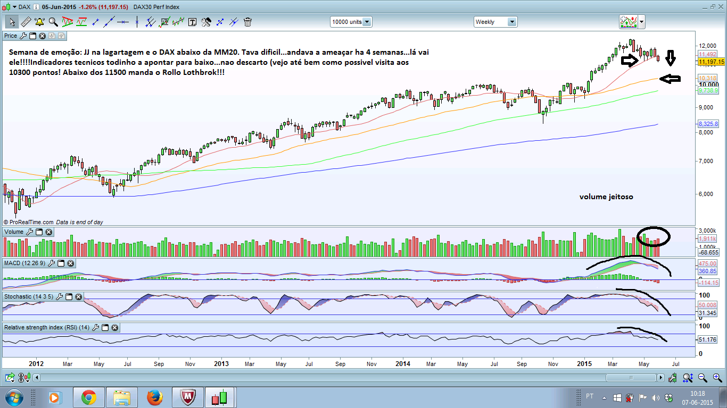Open the 10000 units dropdown
This screenshot has height=408, width=727.
point(351,22)
